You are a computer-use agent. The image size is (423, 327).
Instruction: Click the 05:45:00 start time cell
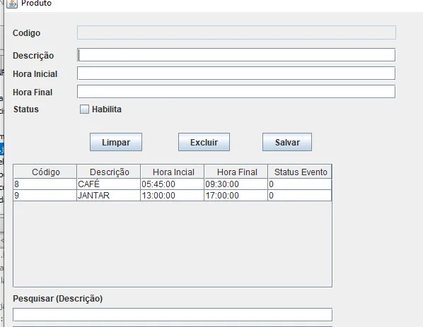[173, 184]
